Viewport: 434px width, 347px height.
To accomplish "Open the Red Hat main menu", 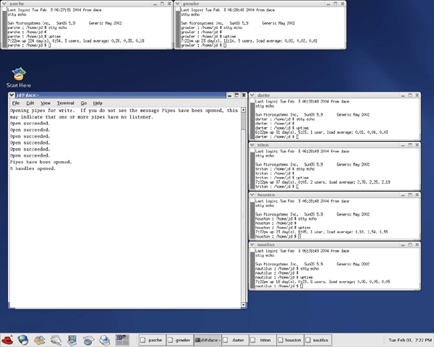I will (x=9, y=339).
